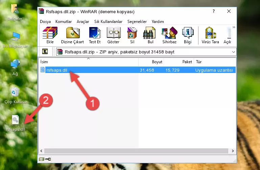Run Test Et on the archive
The width and height of the screenshot is (260, 170).
pos(95,35)
